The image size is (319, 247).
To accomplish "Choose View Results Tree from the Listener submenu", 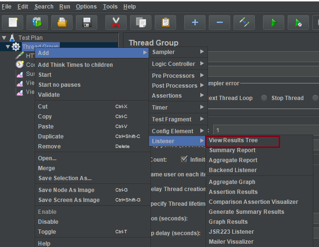I will (x=233, y=140).
